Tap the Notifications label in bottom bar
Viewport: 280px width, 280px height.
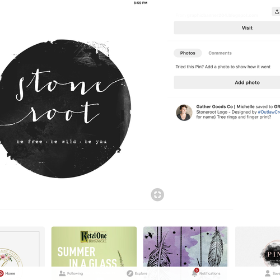[209, 273]
